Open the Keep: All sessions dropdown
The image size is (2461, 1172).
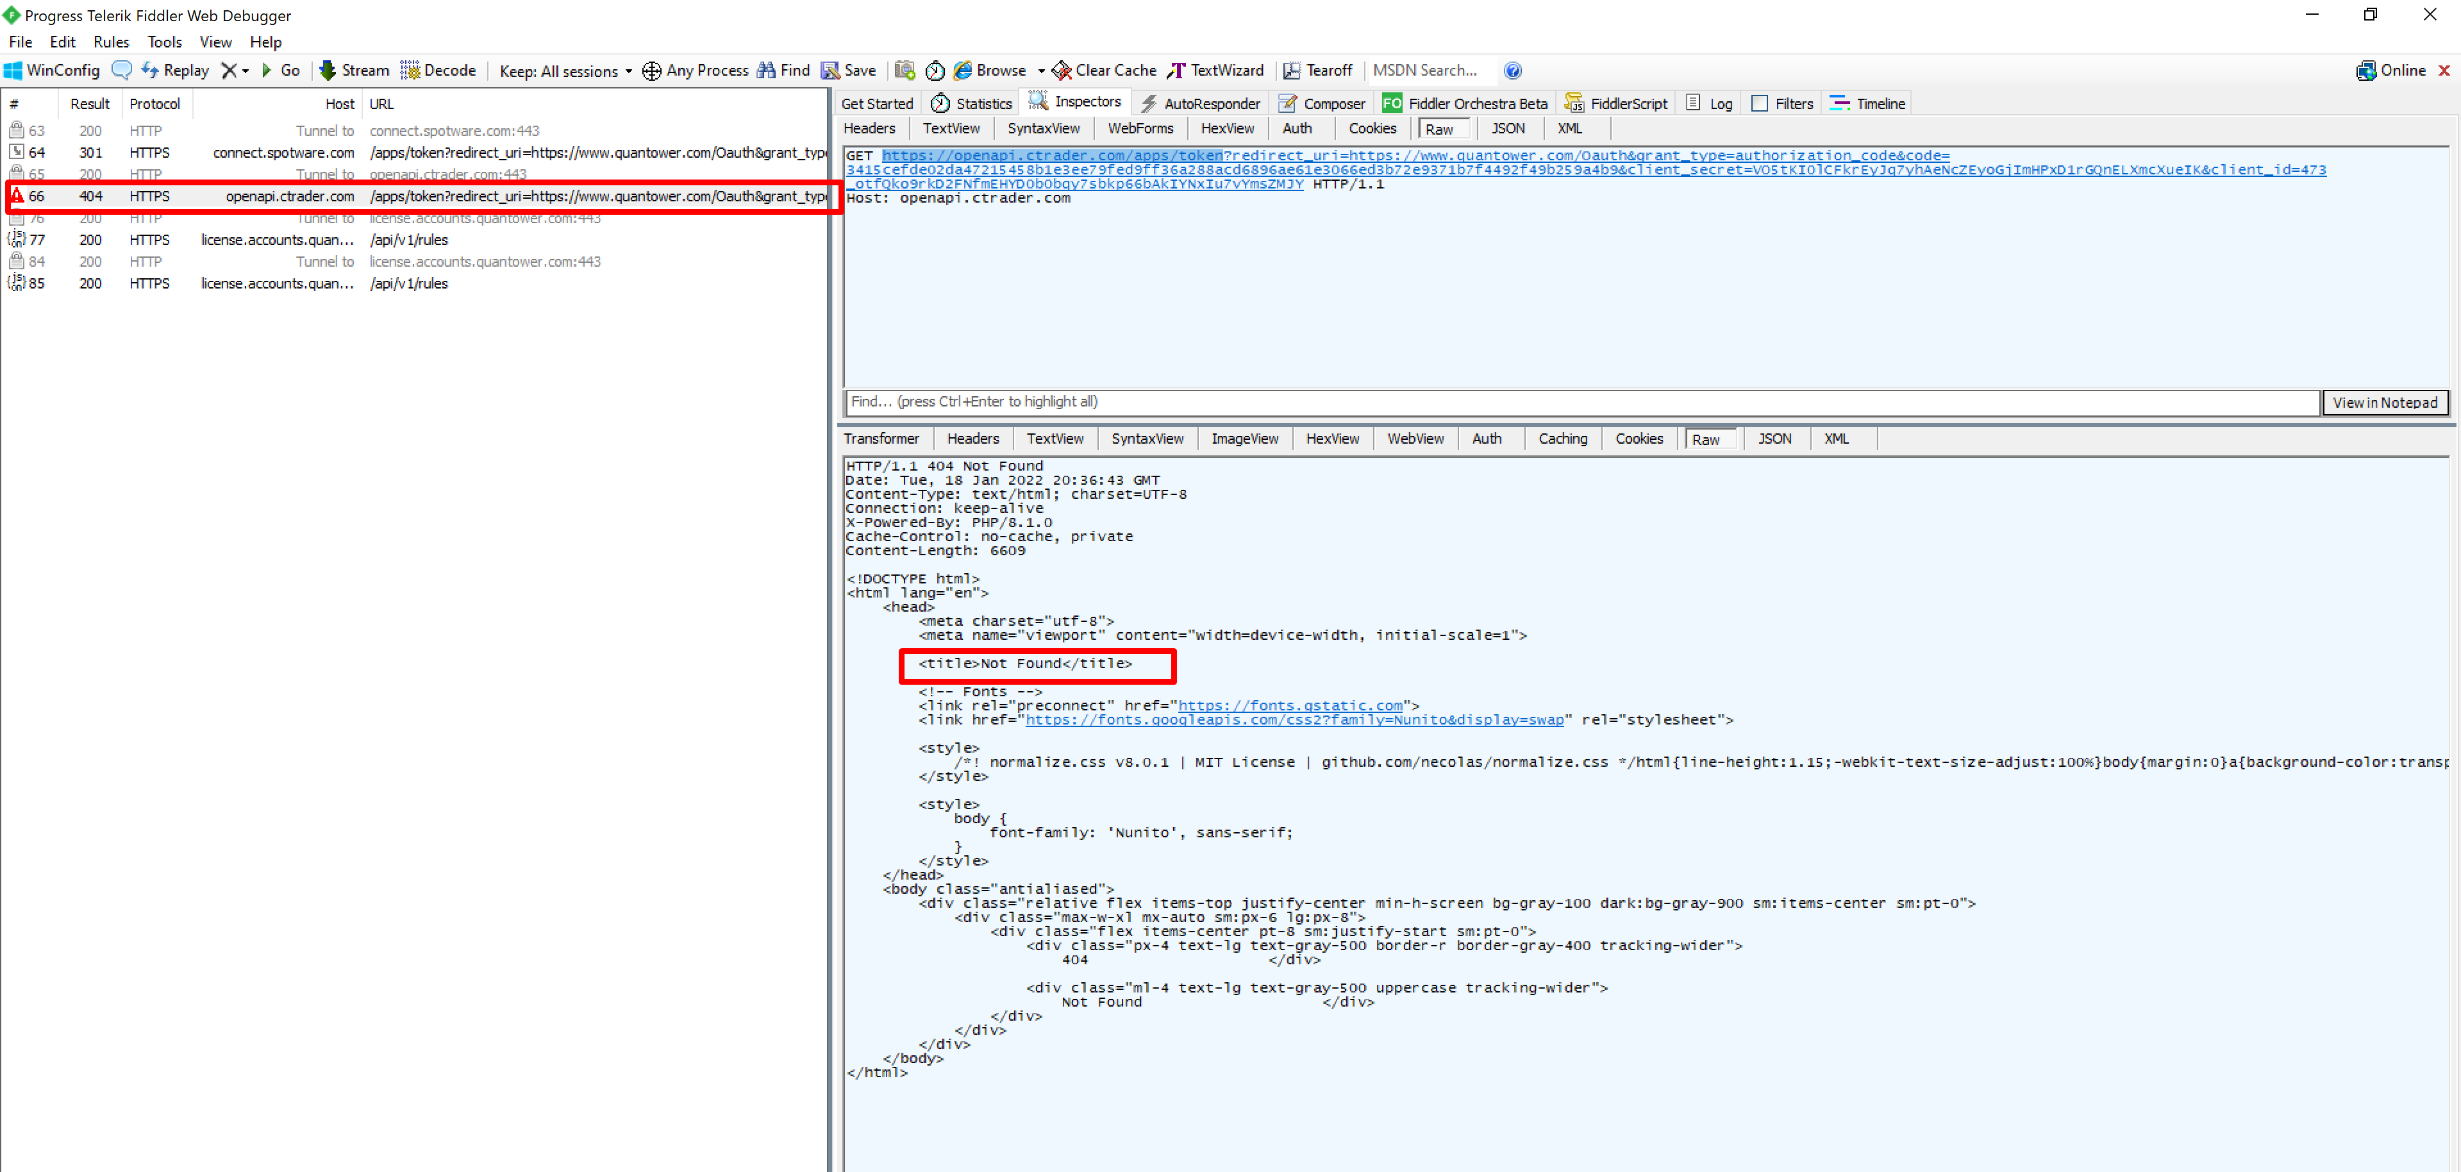[x=565, y=72]
